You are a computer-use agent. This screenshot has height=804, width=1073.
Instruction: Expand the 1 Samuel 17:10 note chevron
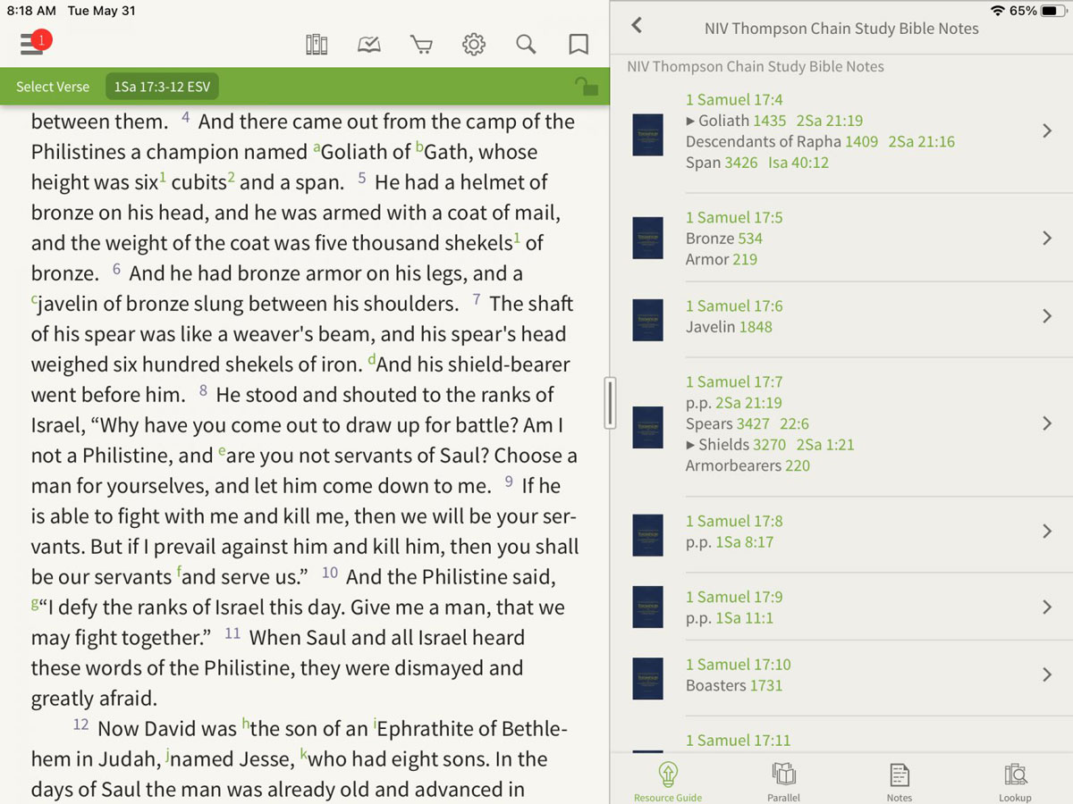(x=1047, y=674)
